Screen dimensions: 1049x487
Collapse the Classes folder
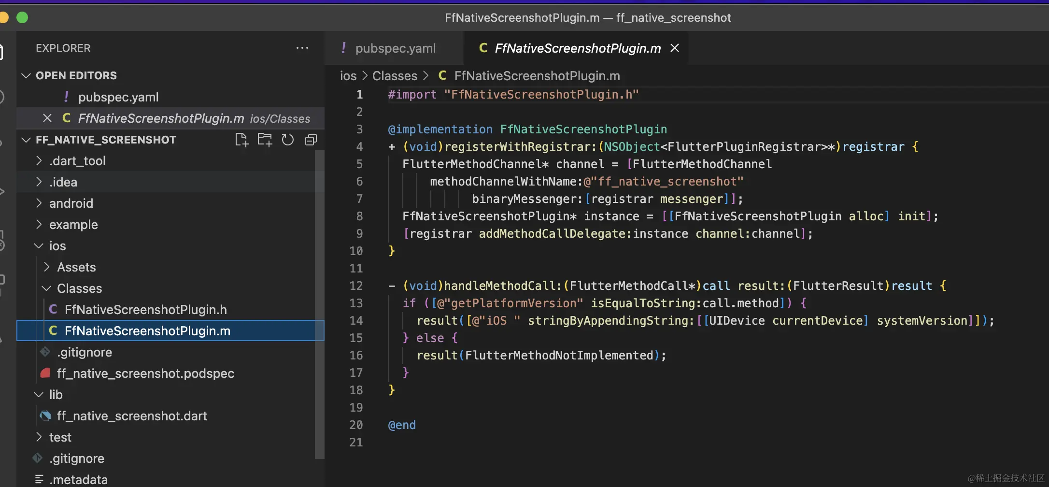coord(47,288)
